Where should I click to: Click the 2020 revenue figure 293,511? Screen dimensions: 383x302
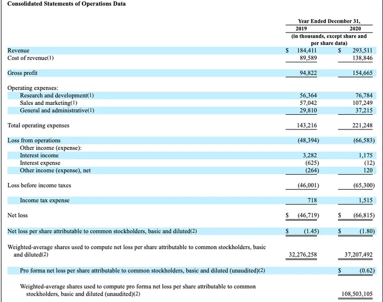(x=362, y=50)
